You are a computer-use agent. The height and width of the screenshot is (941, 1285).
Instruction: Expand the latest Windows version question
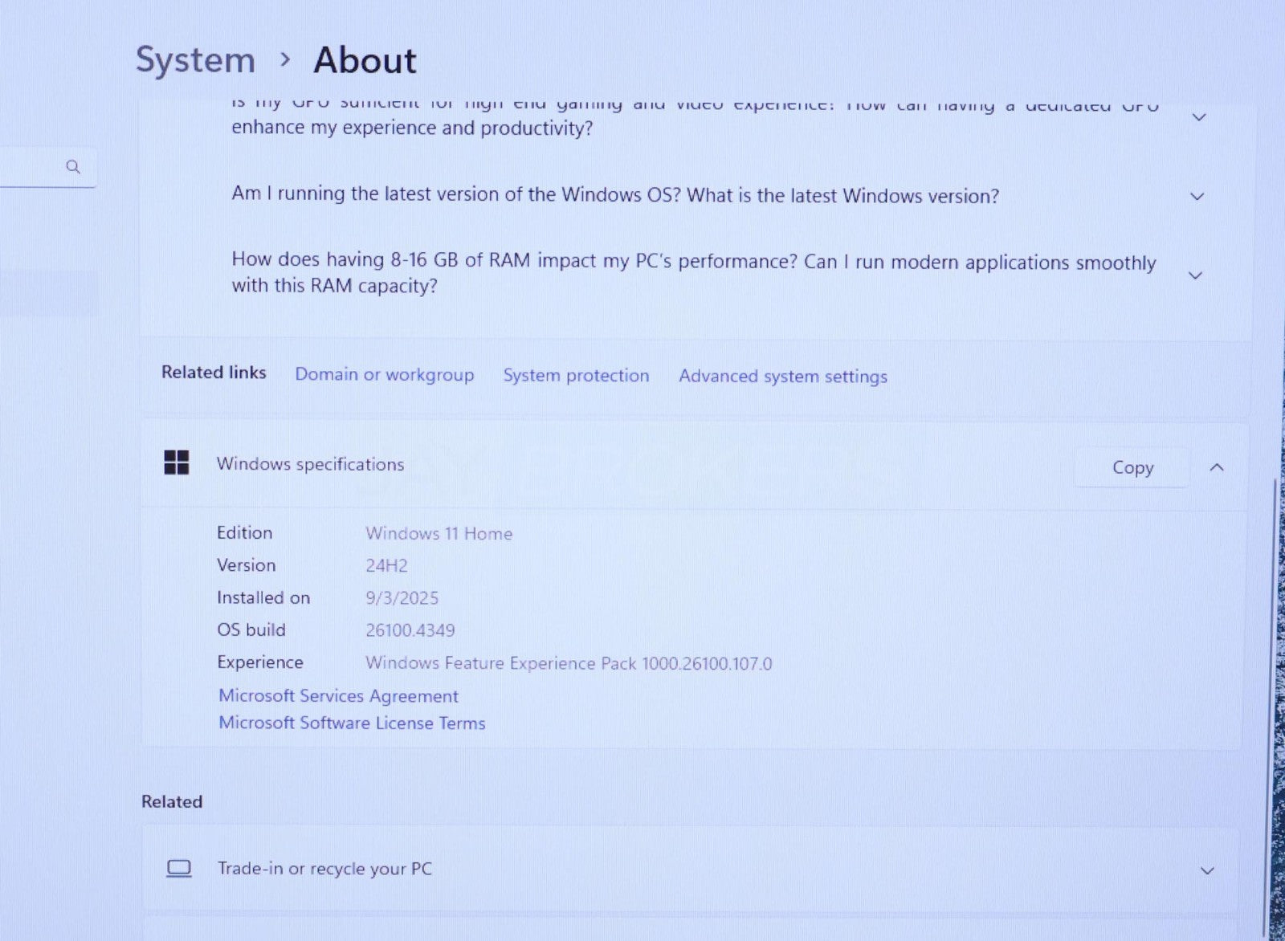(x=1197, y=197)
